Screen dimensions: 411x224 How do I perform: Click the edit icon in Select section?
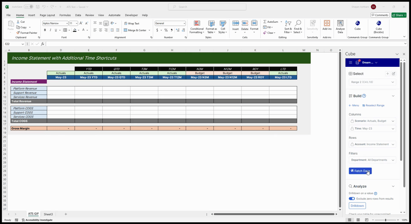(393, 74)
